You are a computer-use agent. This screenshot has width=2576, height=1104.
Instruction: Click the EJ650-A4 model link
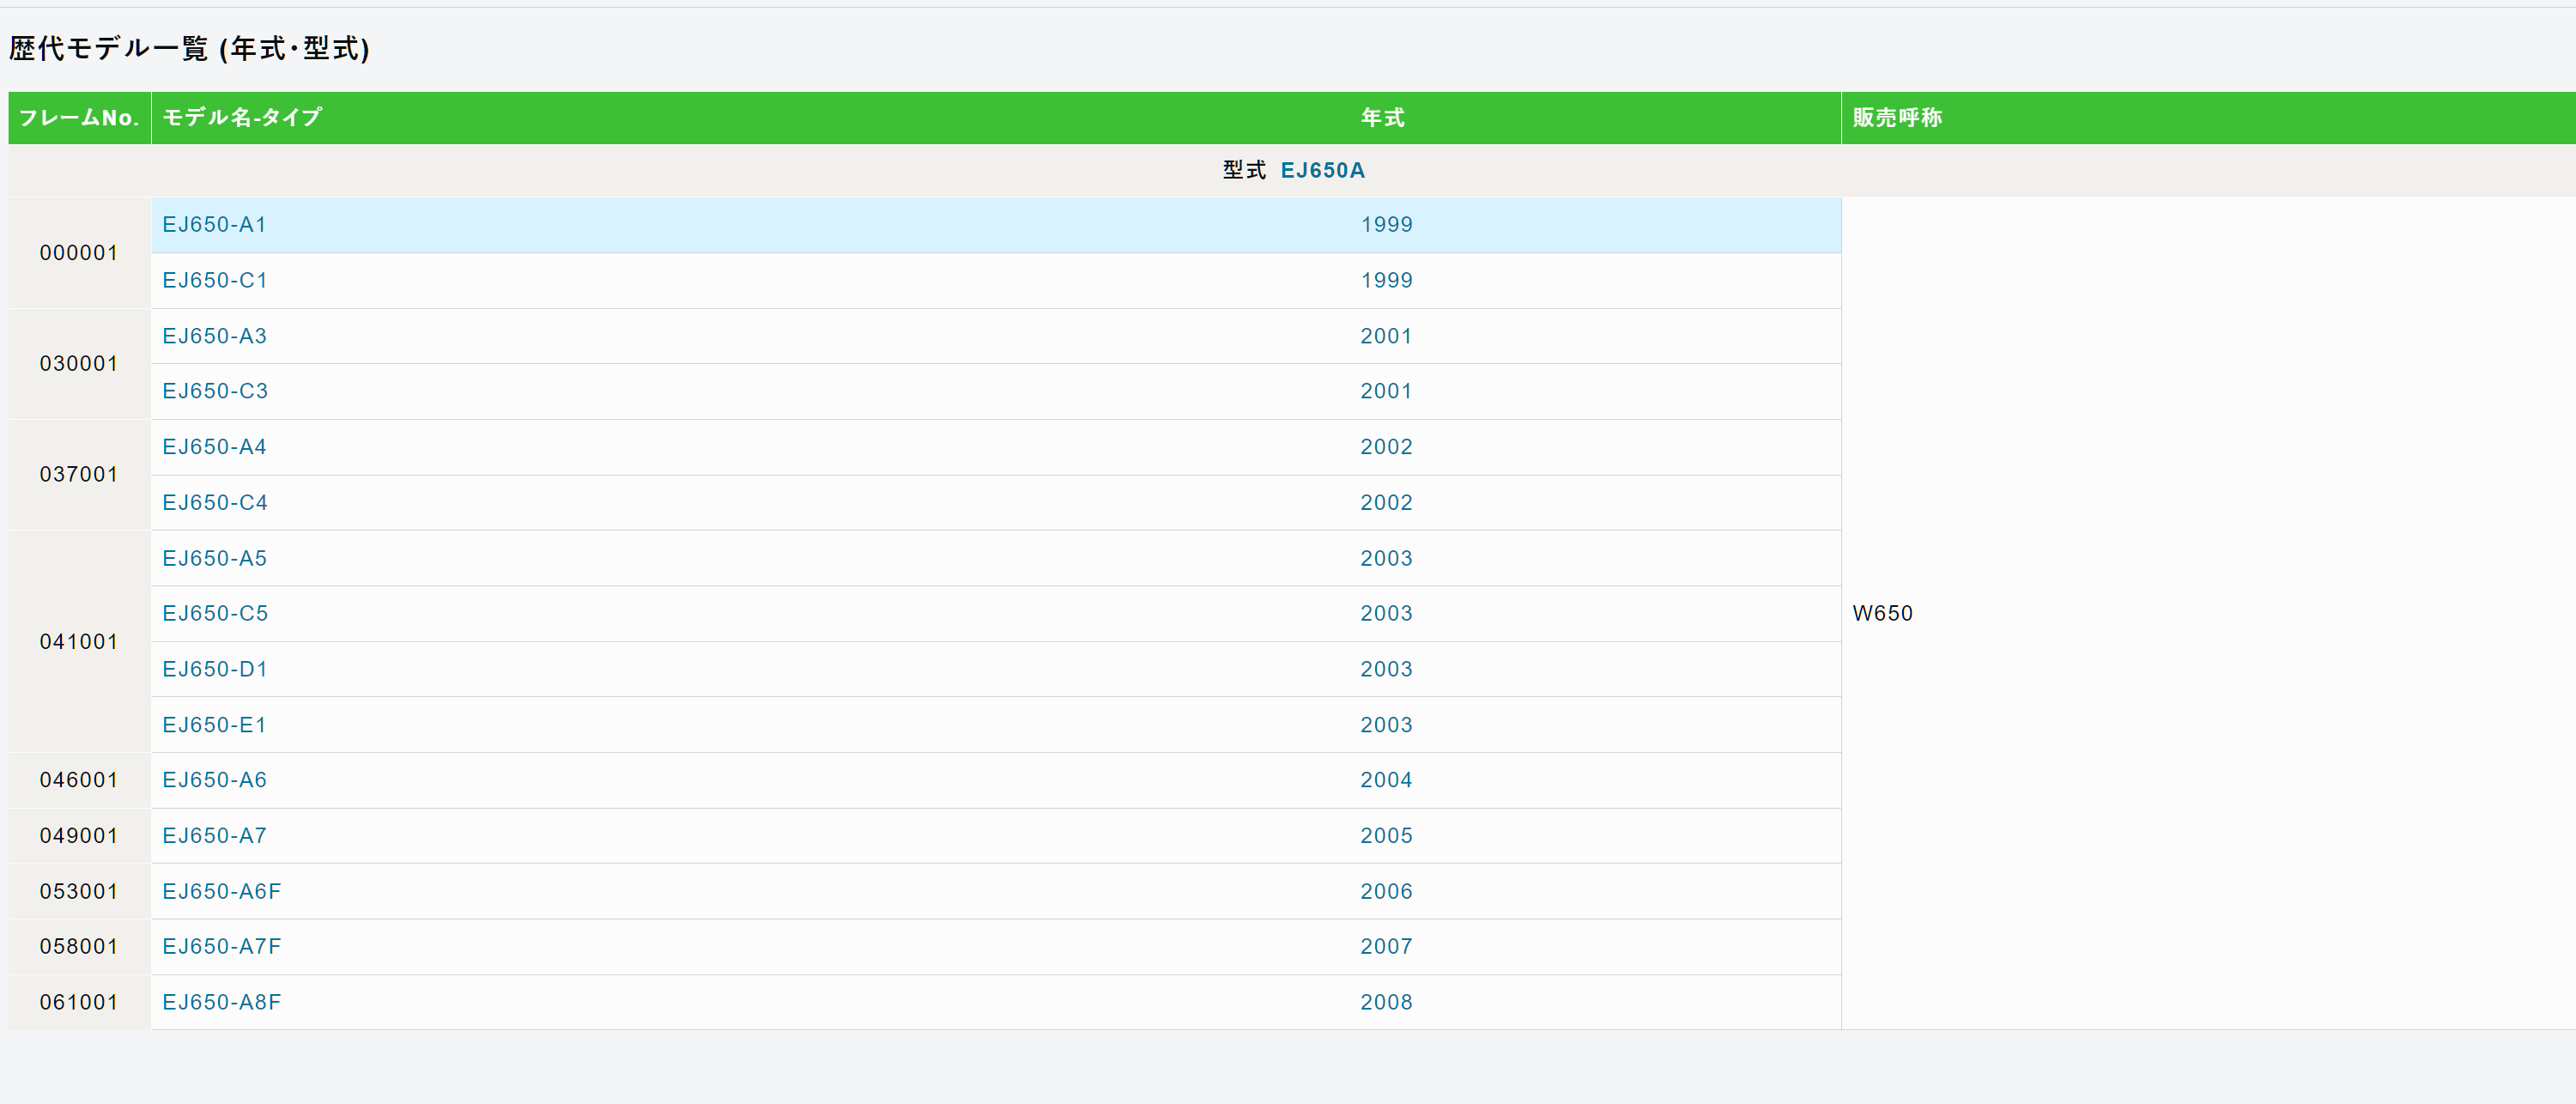214,447
